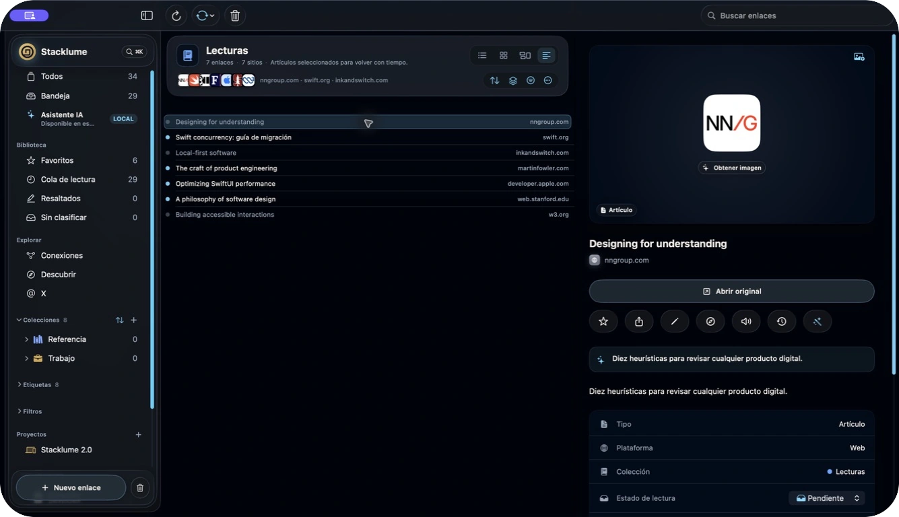Click the history clock icon
This screenshot has width=899, height=517.
tap(782, 322)
